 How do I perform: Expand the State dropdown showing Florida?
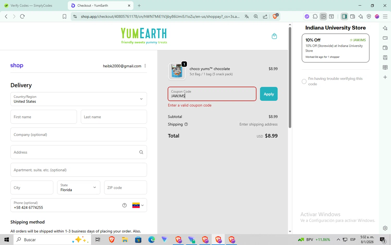pyautogui.click(x=79, y=188)
